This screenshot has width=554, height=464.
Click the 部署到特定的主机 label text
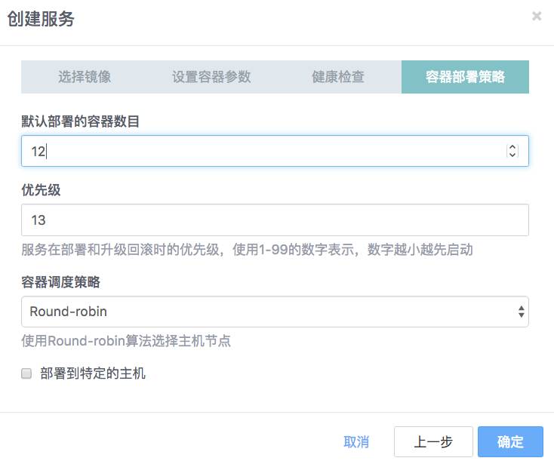tap(93, 373)
